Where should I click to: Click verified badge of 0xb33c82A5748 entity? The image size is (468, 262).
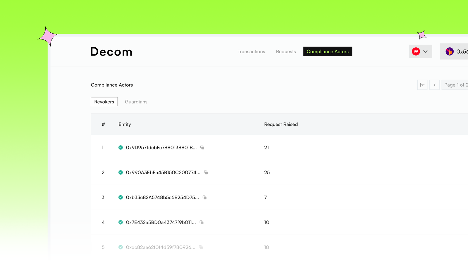point(121,197)
